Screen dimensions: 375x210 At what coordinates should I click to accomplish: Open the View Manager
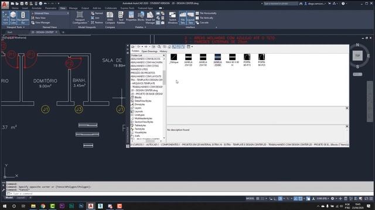(40, 23)
